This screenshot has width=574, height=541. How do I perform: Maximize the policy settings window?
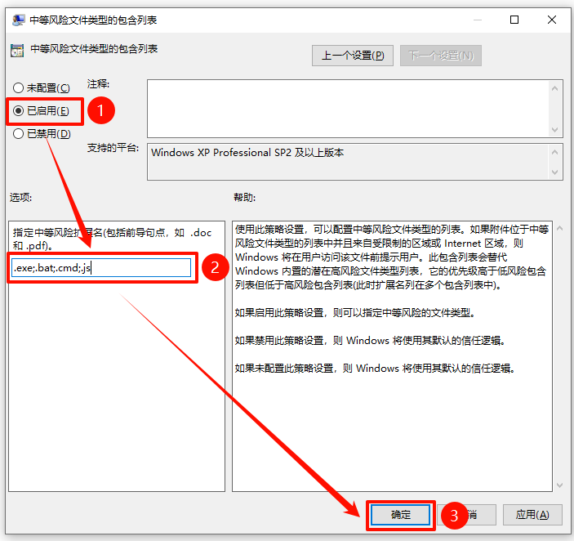click(514, 20)
